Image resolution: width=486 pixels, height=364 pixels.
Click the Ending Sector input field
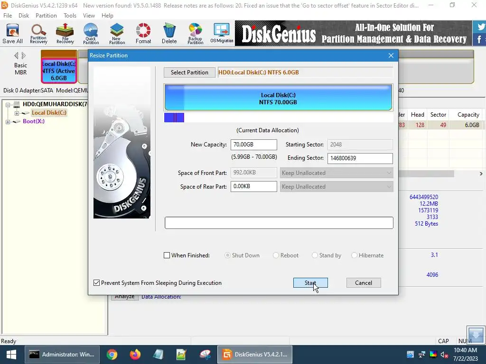click(x=360, y=158)
